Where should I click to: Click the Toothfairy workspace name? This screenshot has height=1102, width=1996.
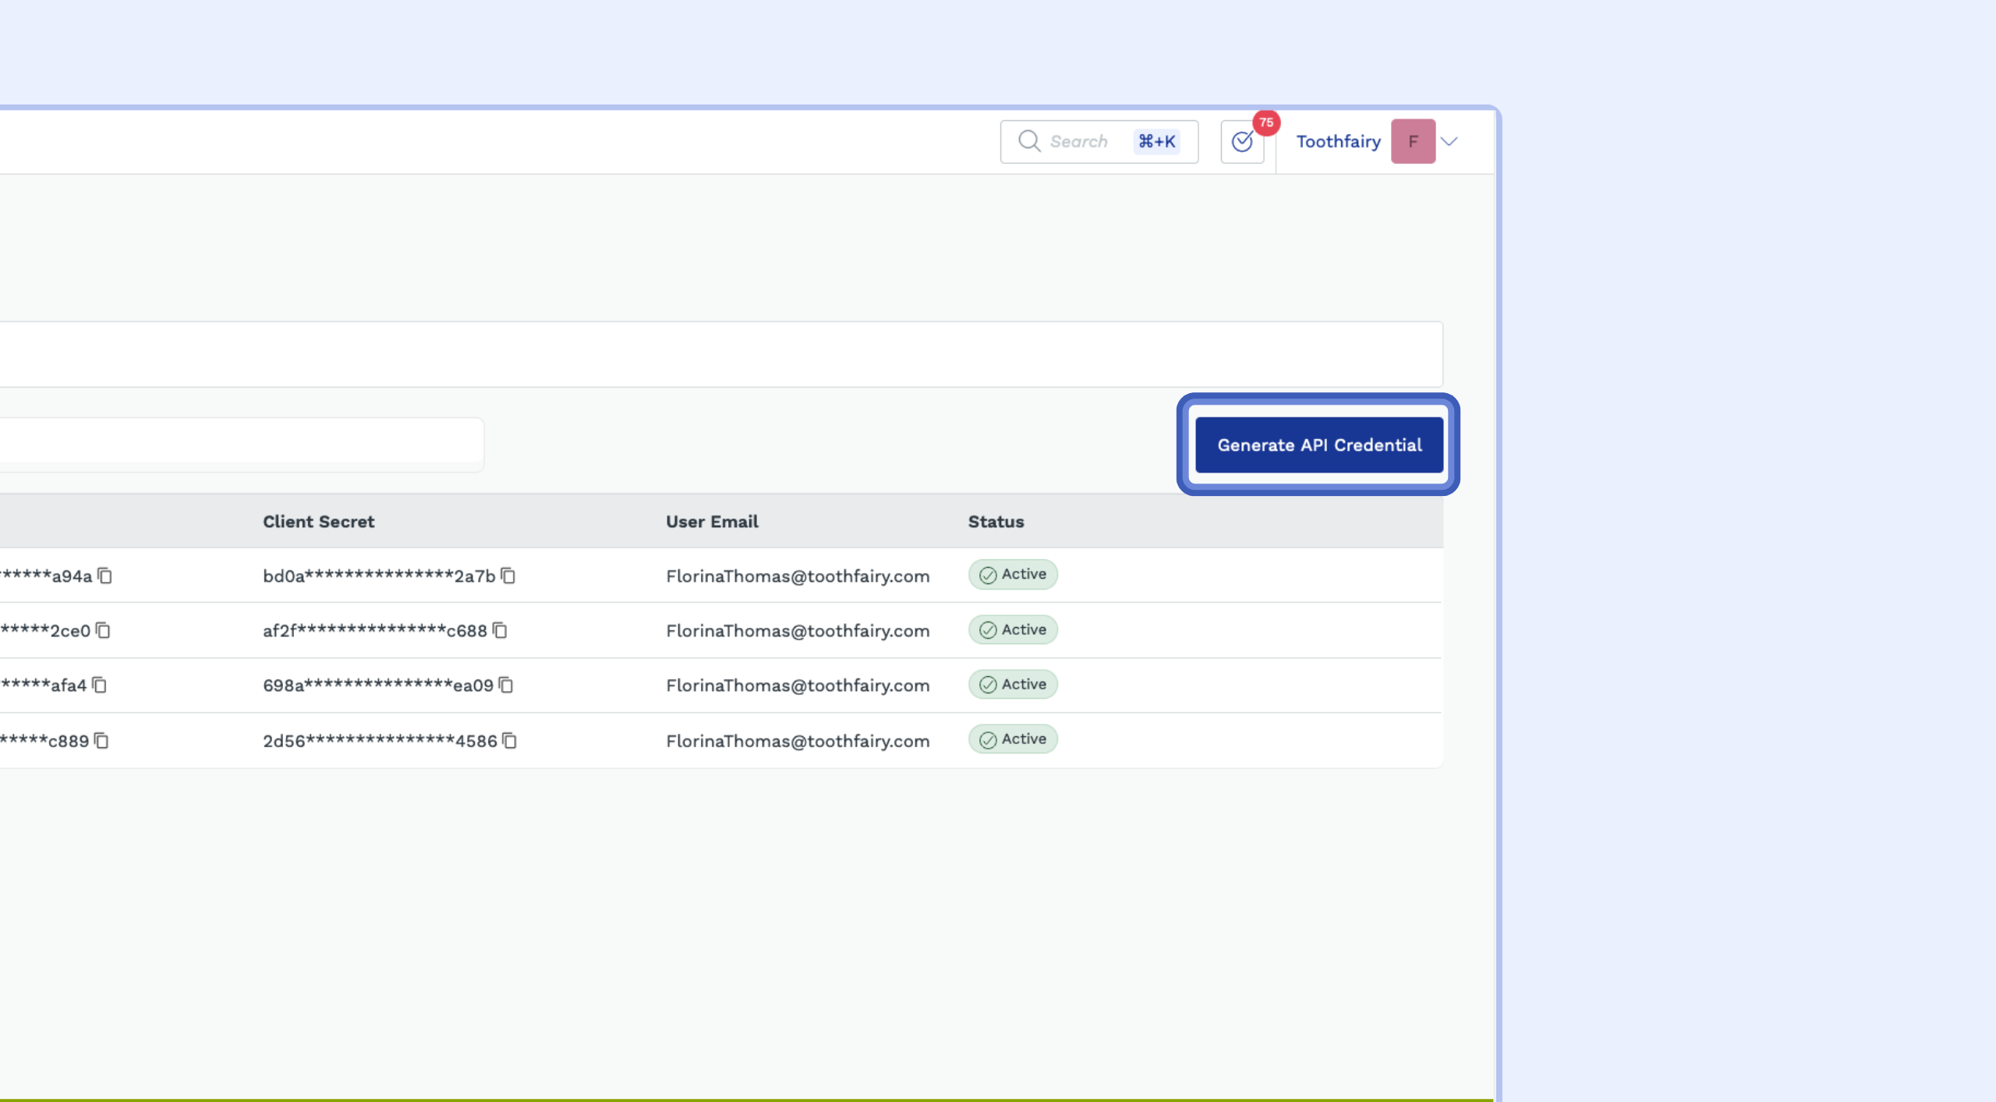coord(1338,141)
